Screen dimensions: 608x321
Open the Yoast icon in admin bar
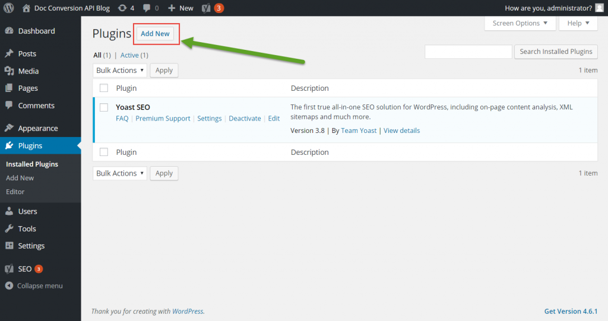pos(206,8)
